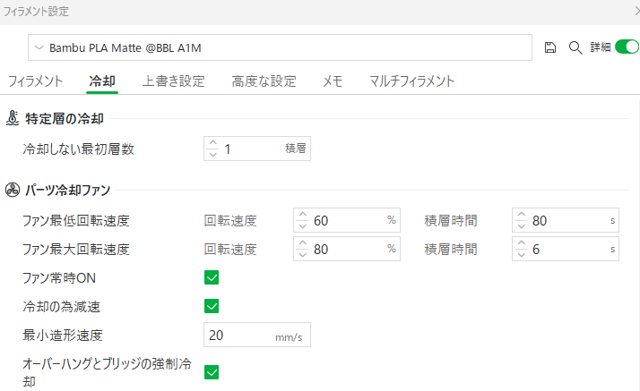The image size is (640, 391).
Task: Increase 冷却しない最初層数 with up arrow
Action: click(x=212, y=143)
